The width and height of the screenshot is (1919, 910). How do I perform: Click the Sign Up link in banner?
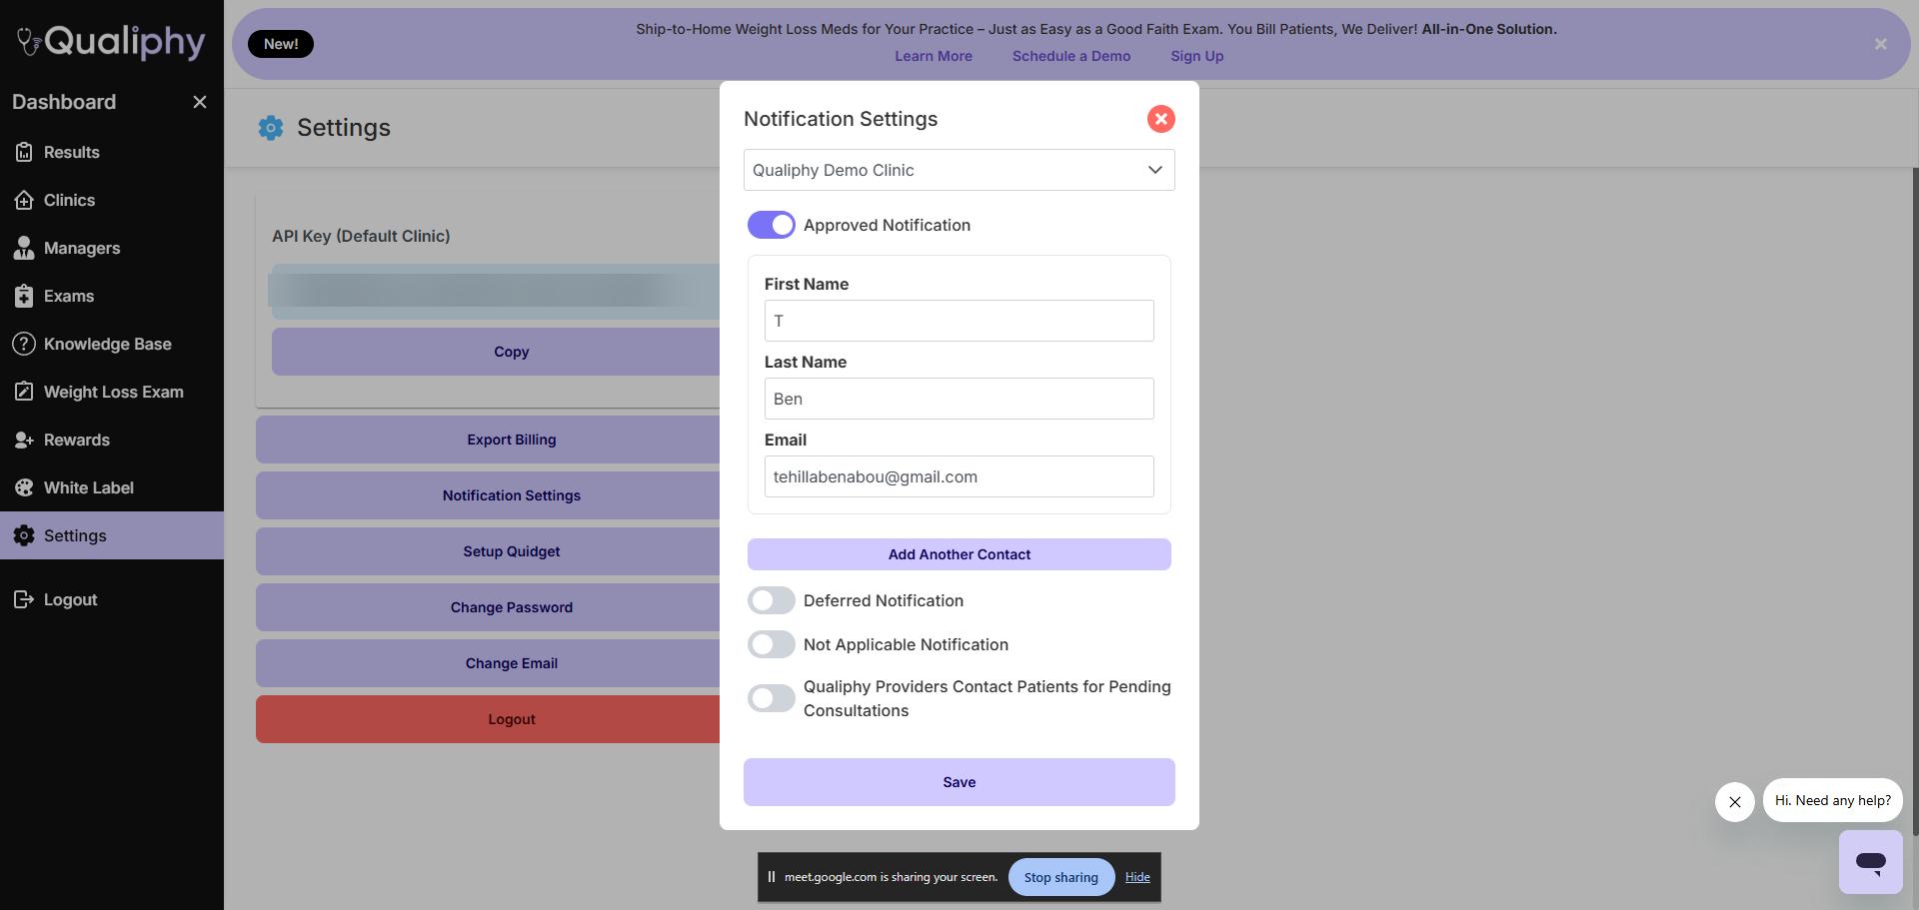pyautogui.click(x=1197, y=56)
